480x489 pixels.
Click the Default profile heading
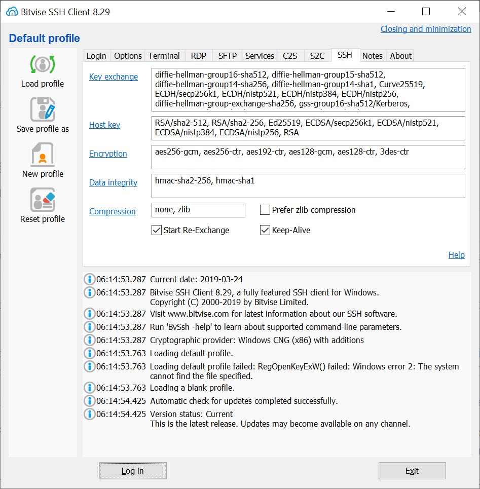pos(44,38)
